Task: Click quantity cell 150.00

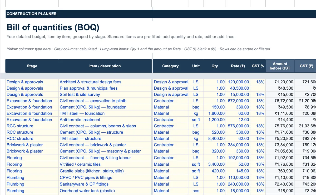Action: pos(215,107)
